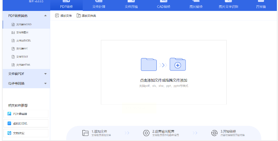This screenshot has width=278, height=141.
Task: Open the 图片转换 tab
Action: [196, 5]
